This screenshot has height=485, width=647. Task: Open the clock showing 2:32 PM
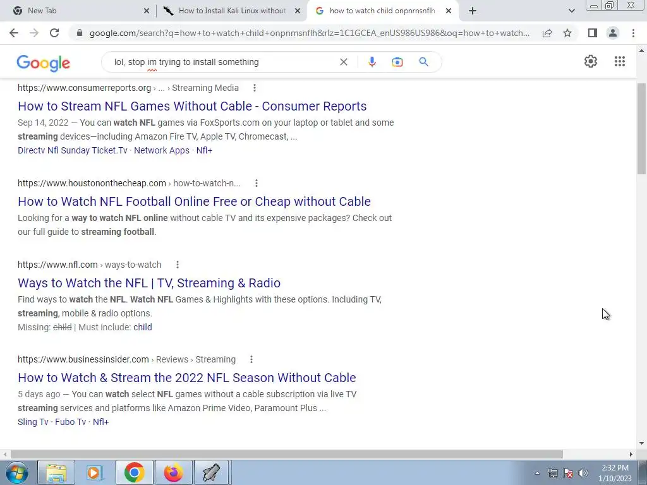615,473
